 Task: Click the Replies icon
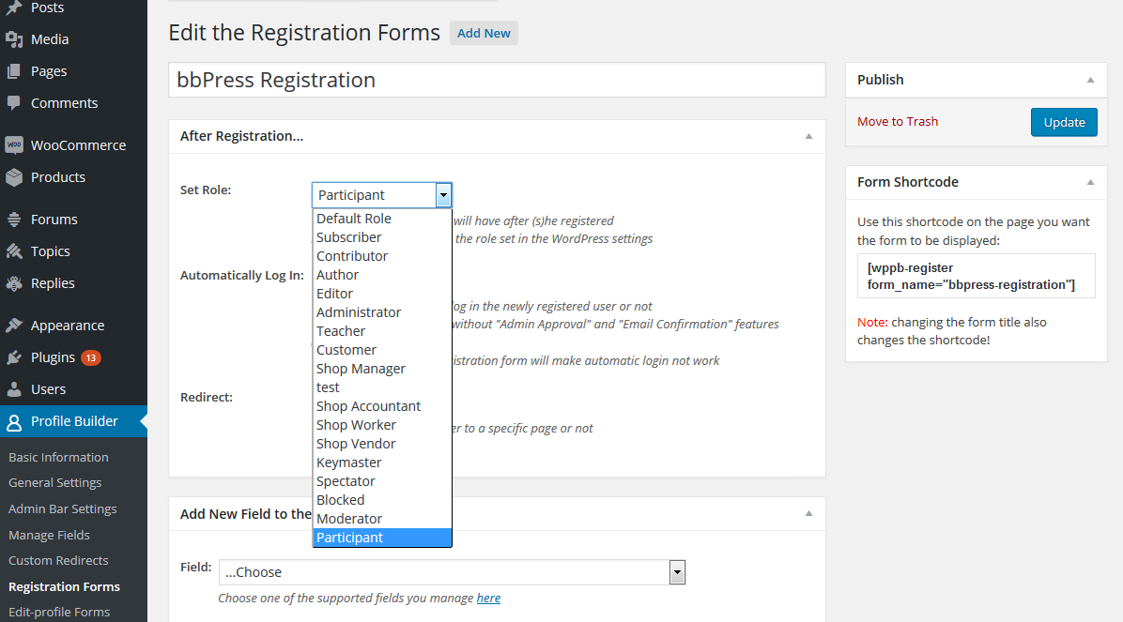pos(13,283)
